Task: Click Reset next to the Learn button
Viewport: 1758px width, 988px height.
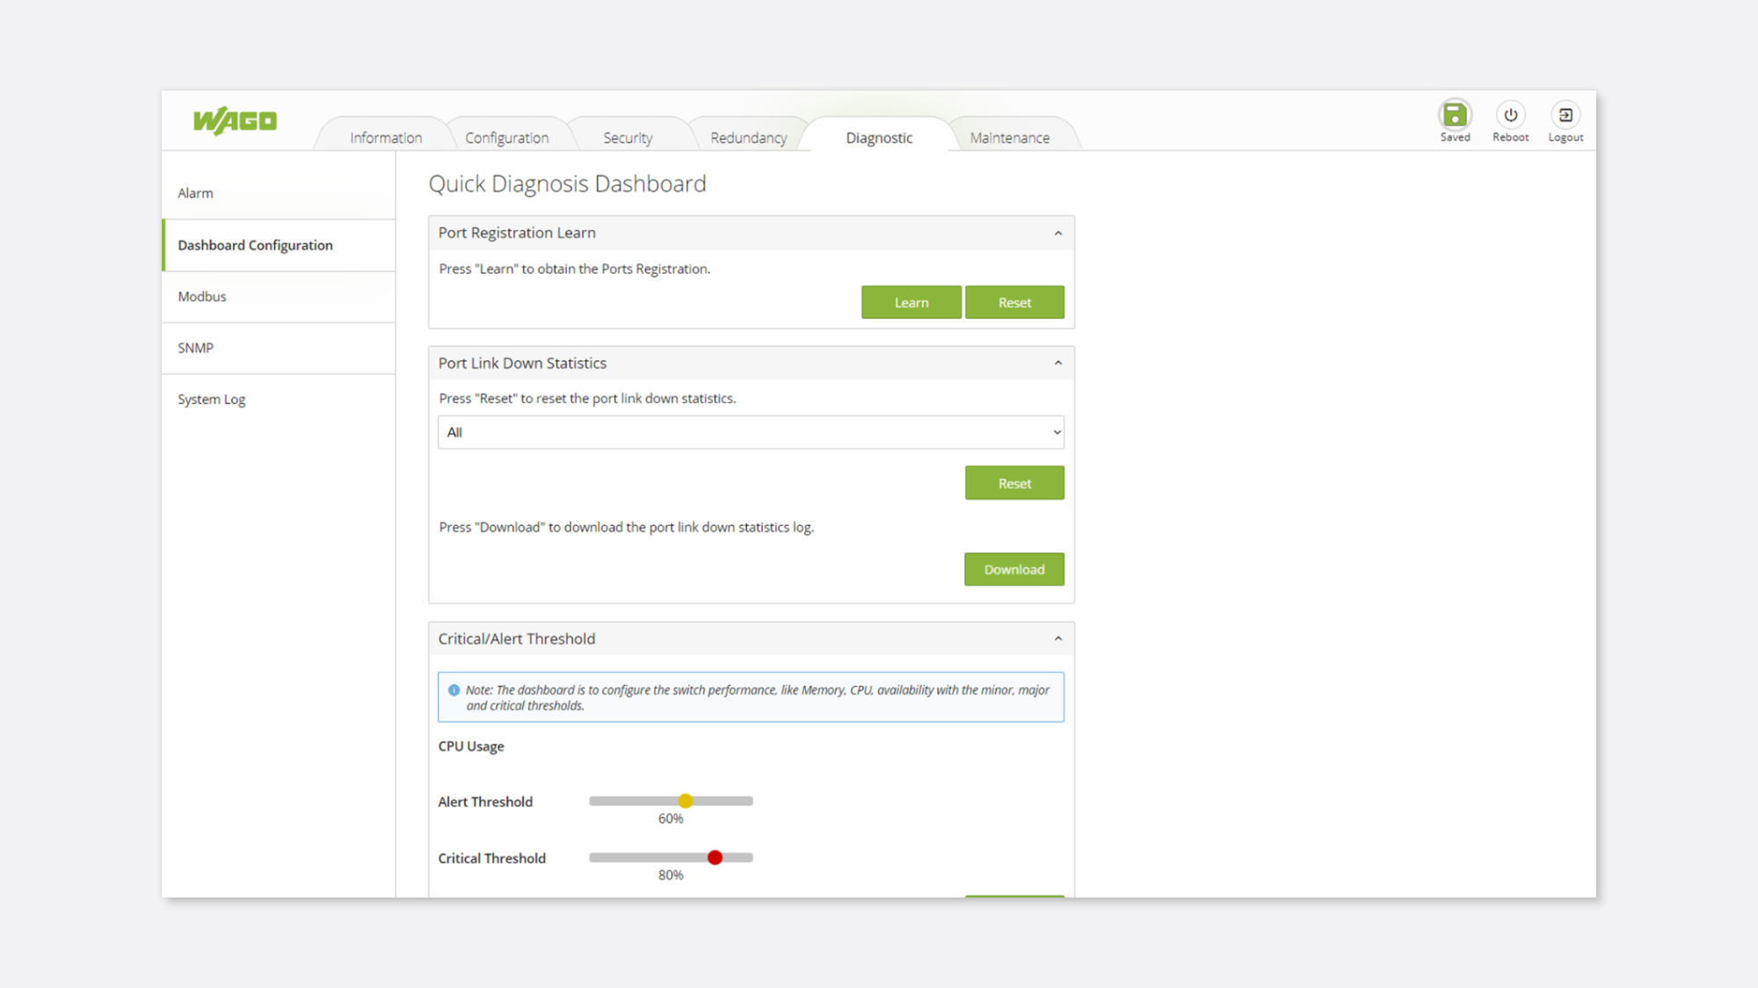Action: tap(1014, 302)
